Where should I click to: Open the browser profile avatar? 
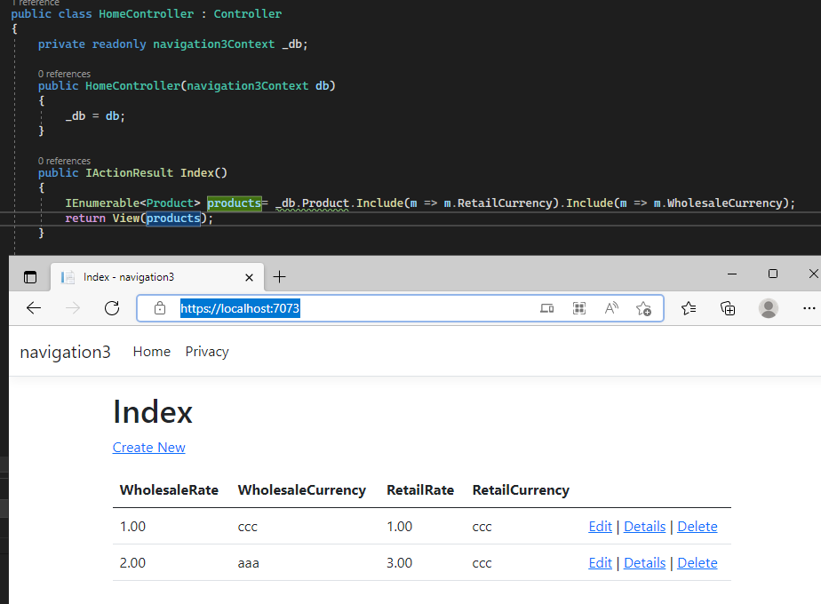[x=768, y=308]
